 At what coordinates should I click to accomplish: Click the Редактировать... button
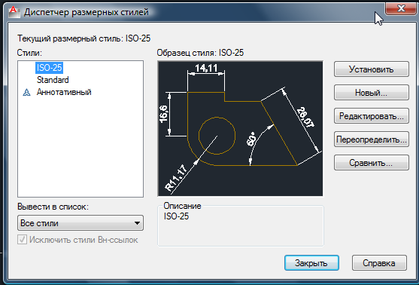pos(372,116)
